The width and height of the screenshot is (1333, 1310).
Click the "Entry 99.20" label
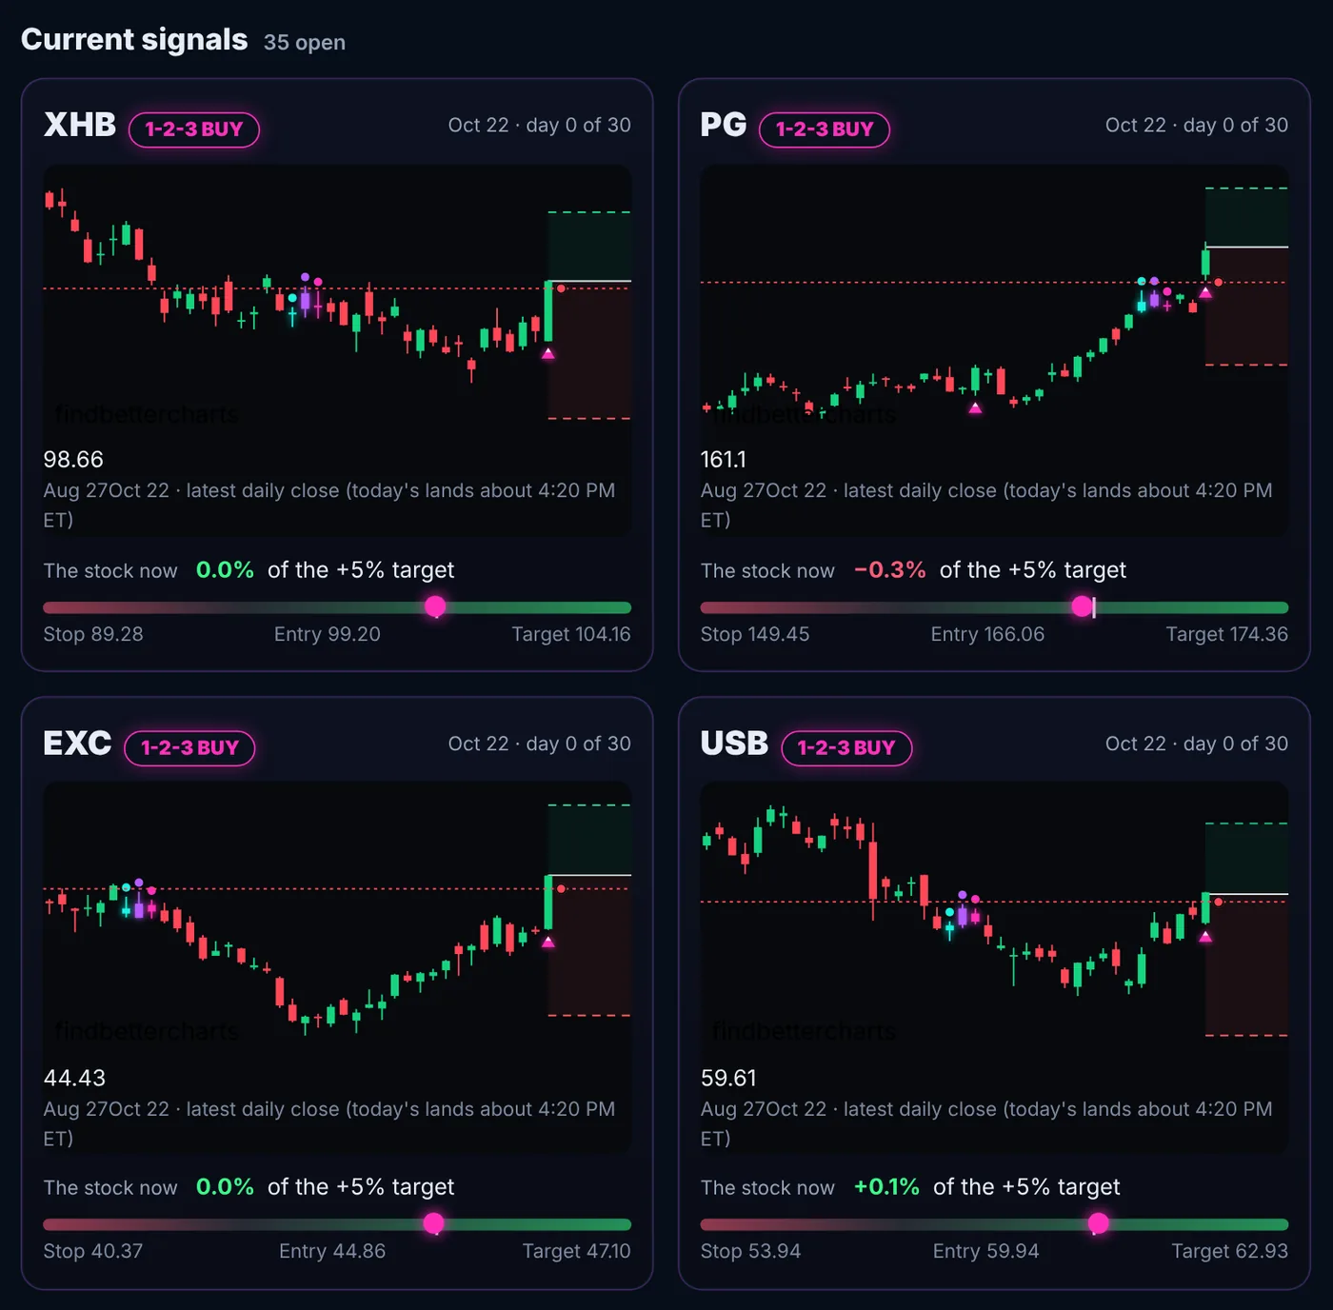coord(328,635)
